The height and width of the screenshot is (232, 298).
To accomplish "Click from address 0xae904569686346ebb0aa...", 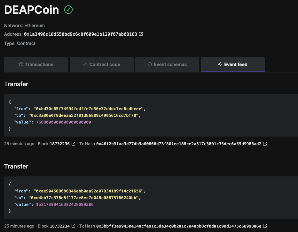I will 89,191.
